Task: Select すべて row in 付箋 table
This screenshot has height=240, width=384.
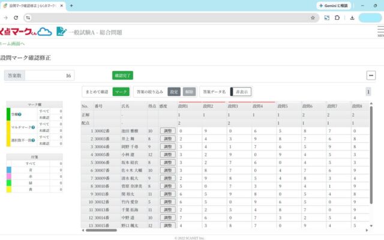Action: tap(35, 163)
